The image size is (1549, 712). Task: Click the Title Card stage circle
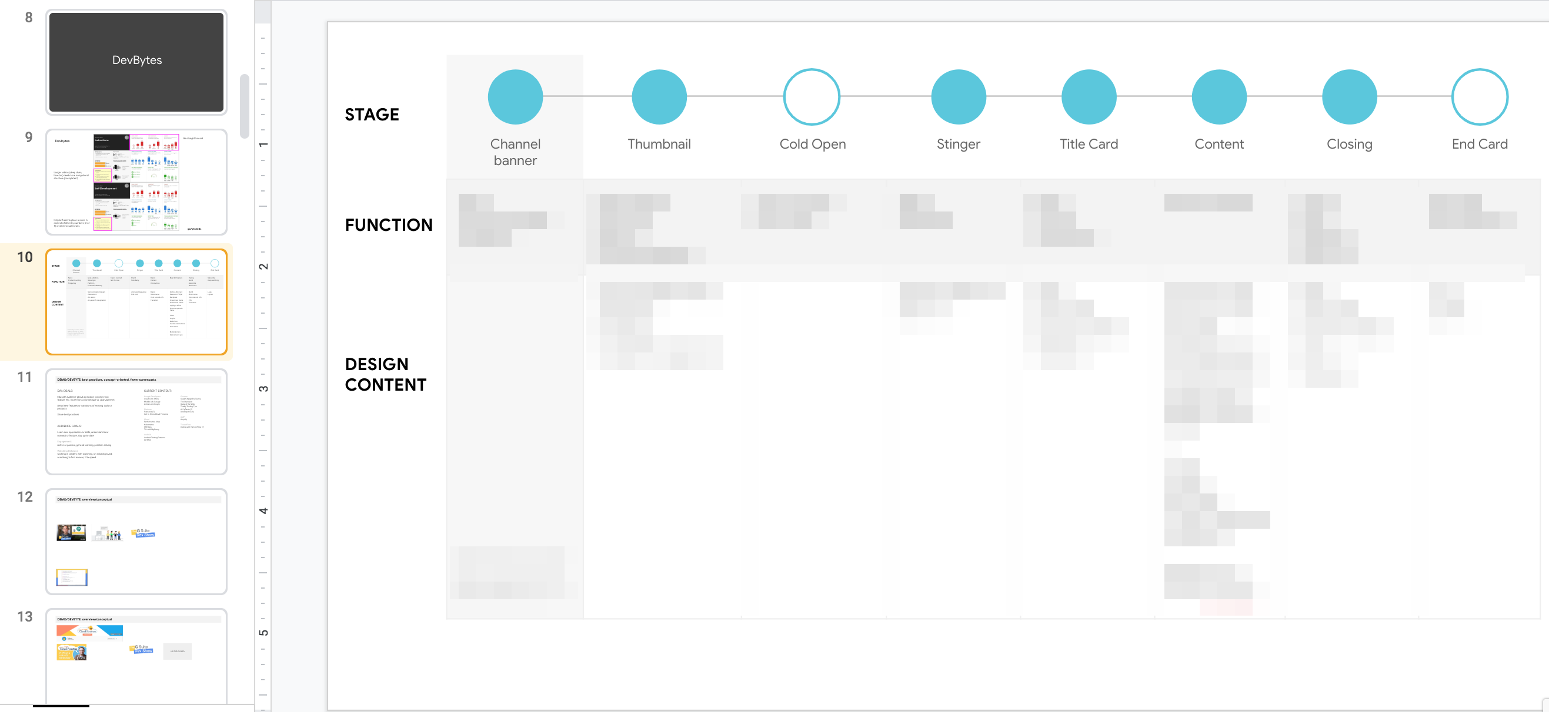pyautogui.click(x=1089, y=97)
